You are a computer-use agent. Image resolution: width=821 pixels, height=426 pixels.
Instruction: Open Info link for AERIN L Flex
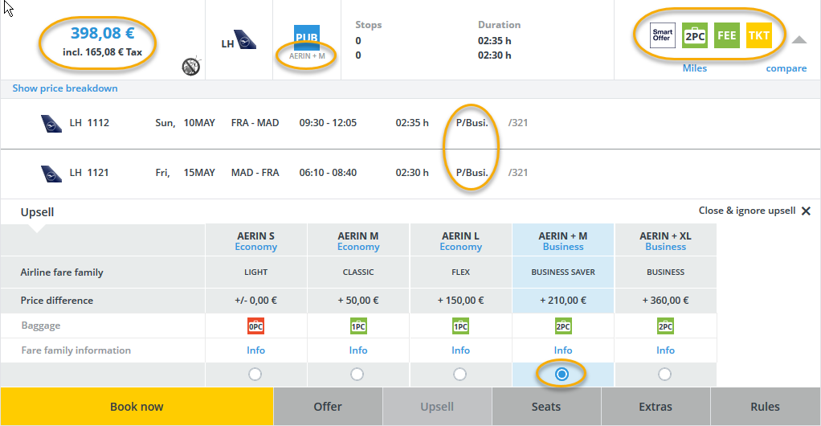click(x=460, y=350)
